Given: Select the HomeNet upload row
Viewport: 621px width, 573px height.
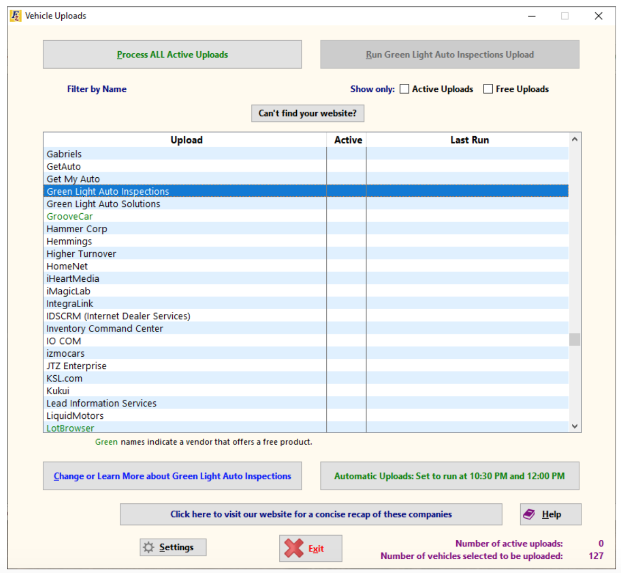Looking at the screenshot, I should point(67,266).
